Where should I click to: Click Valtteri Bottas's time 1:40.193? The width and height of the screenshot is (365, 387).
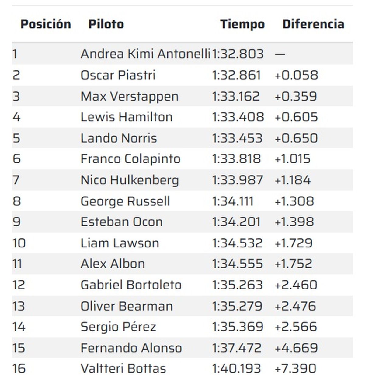click(x=236, y=368)
